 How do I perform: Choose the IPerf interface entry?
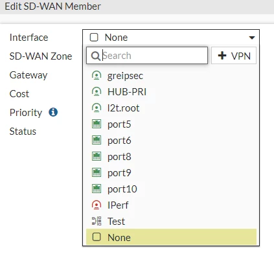click(x=171, y=205)
